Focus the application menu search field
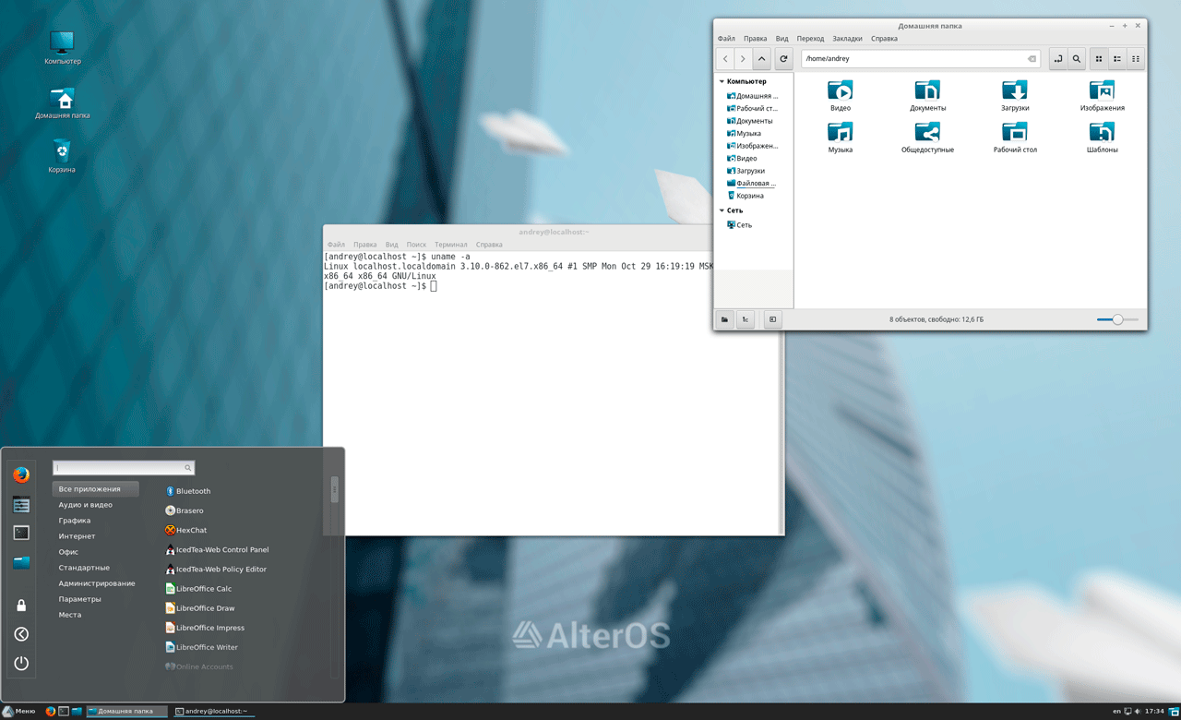The height and width of the screenshot is (720, 1181). (124, 468)
